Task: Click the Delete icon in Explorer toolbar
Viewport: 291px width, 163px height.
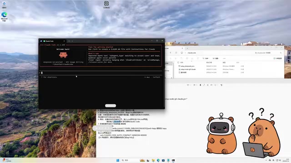Action: tap(198, 58)
